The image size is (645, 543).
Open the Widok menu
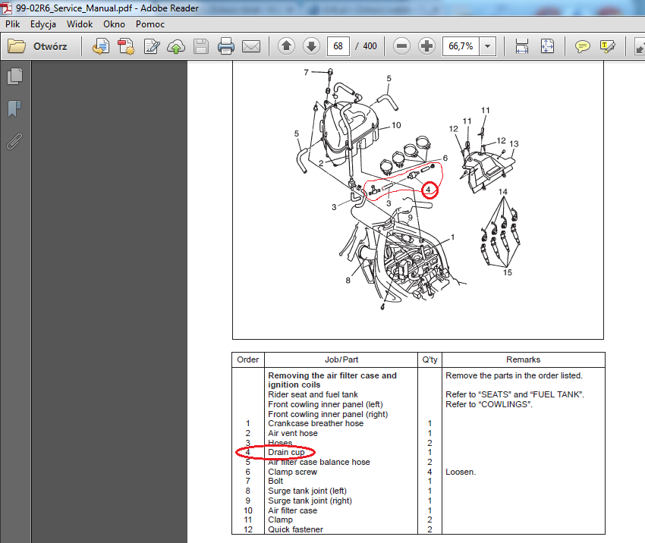click(x=80, y=24)
